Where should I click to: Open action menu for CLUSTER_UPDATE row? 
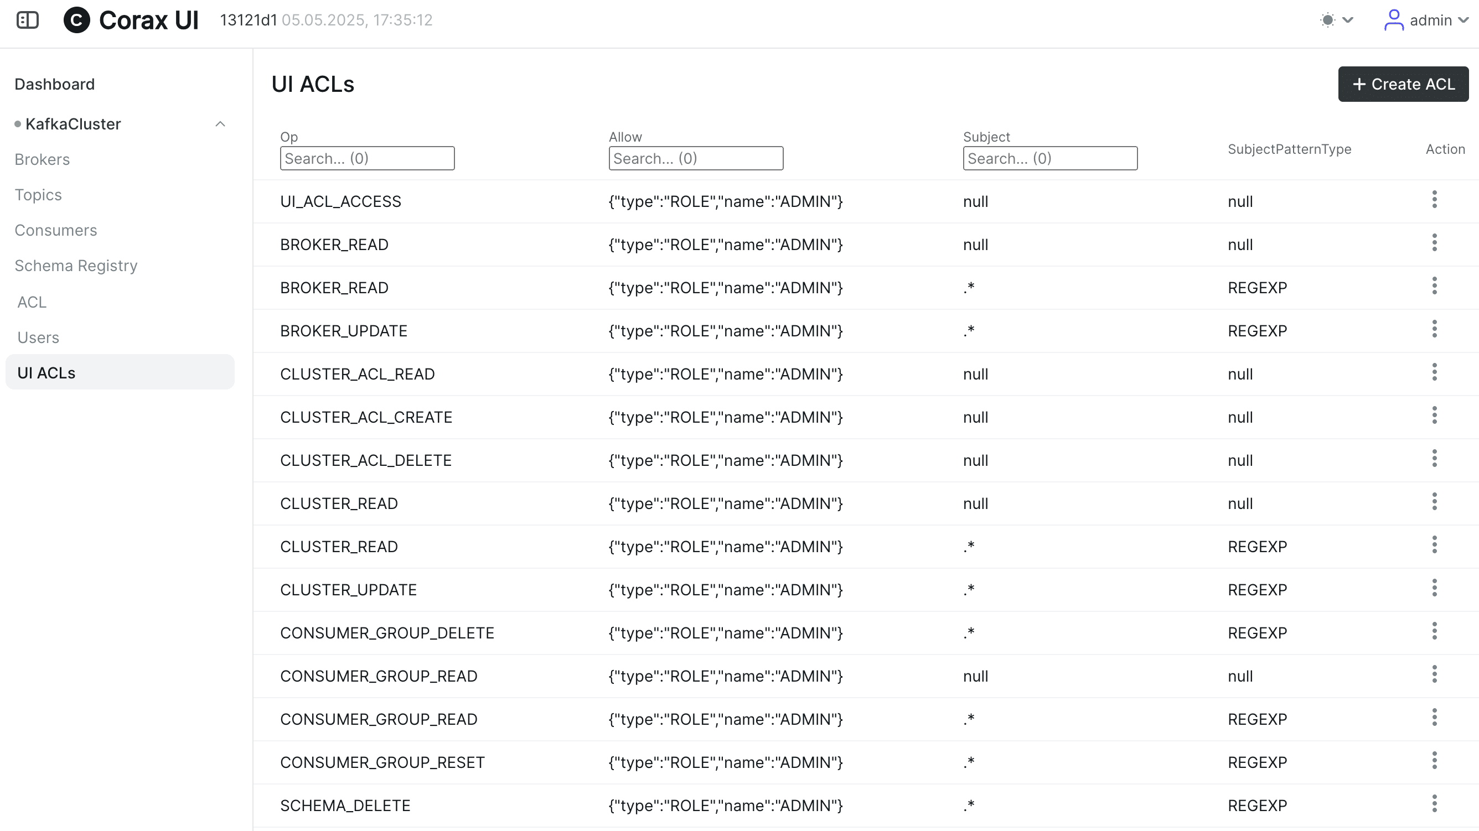click(1434, 588)
